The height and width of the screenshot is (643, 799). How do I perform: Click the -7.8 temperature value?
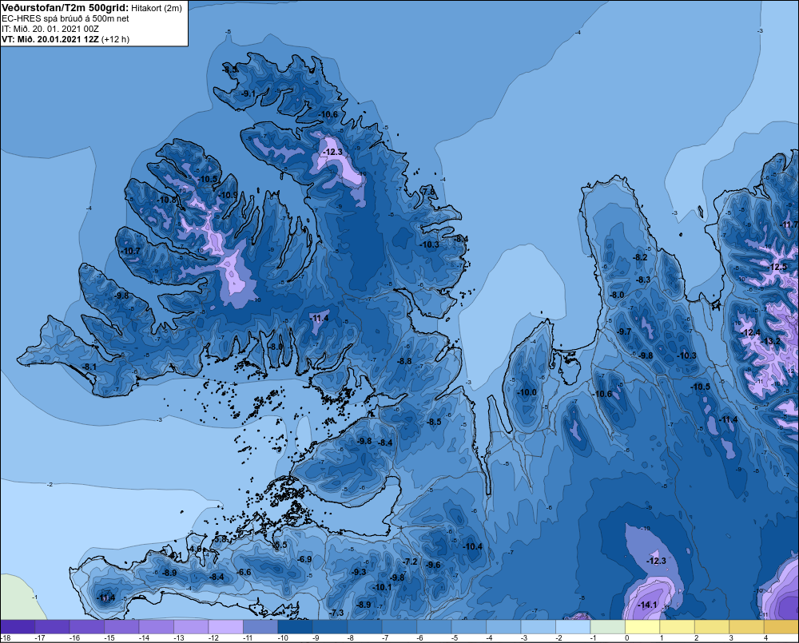click(429, 192)
